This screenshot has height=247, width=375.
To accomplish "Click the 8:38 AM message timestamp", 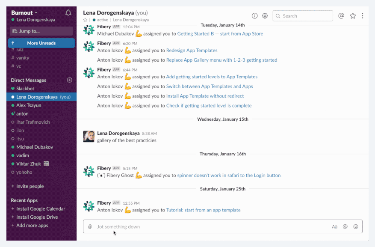I will pyautogui.click(x=150, y=134).
